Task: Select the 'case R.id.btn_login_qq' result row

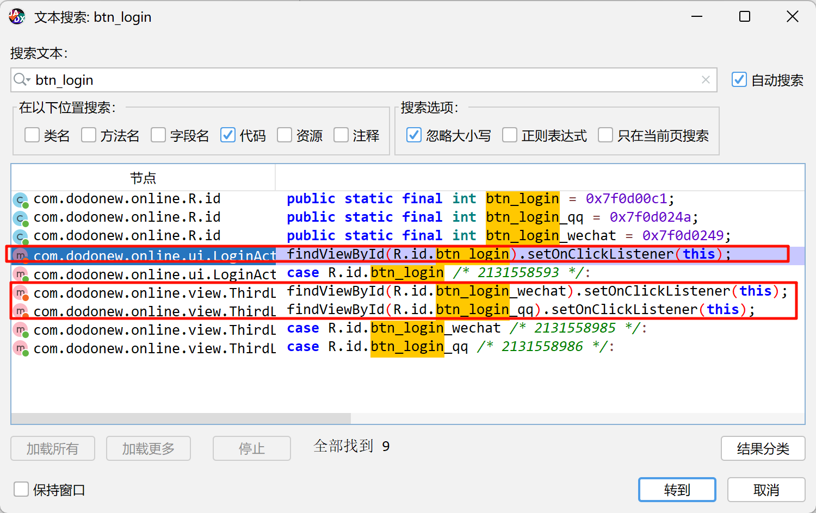Action: 381,347
